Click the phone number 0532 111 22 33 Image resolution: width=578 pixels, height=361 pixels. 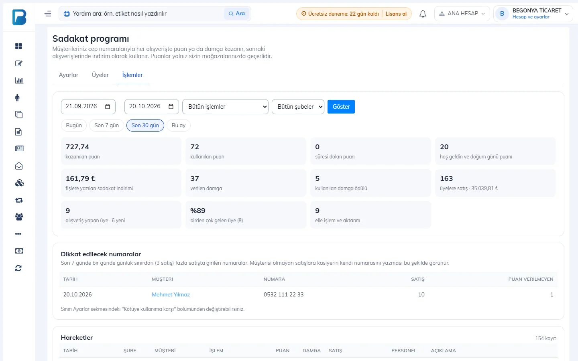[283, 294]
